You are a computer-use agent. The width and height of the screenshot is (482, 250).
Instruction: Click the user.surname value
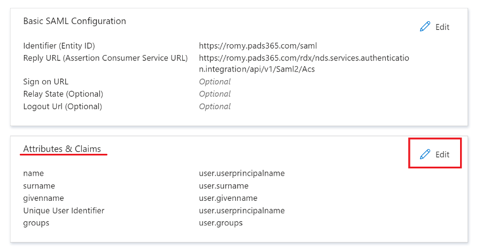(x=223, y=186)
